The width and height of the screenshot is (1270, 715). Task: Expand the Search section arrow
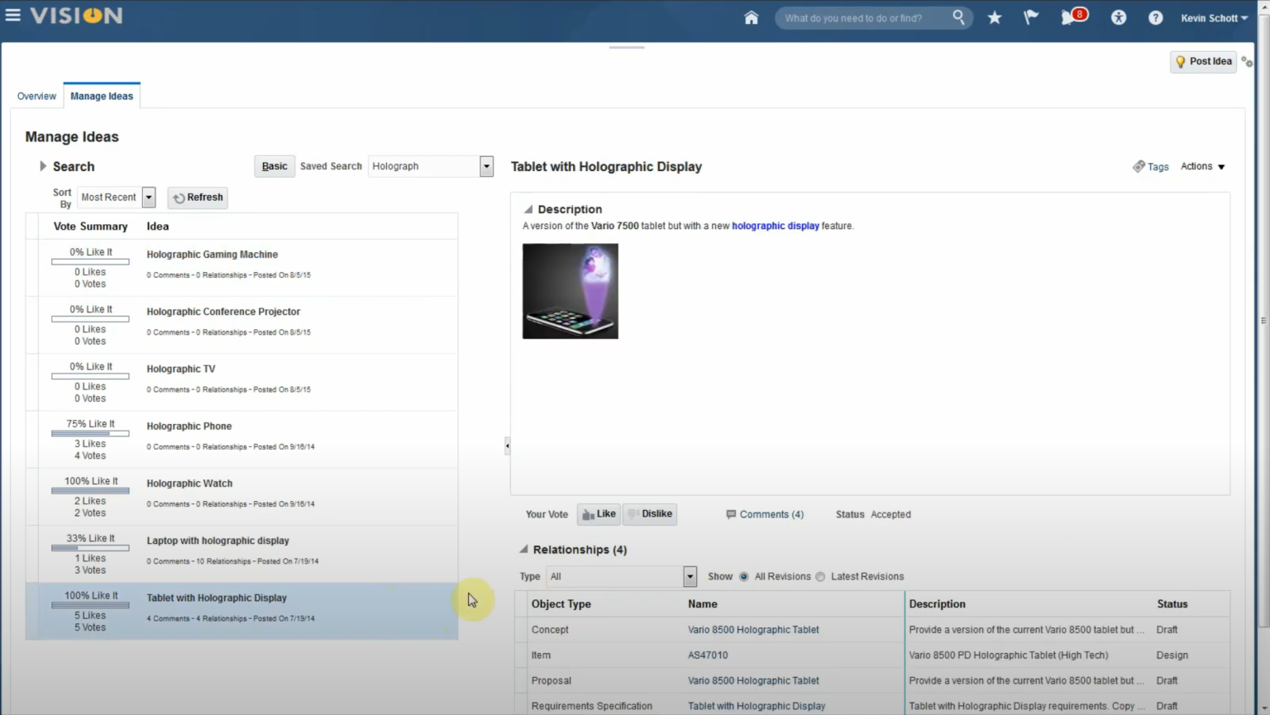[x=42, y=165]
